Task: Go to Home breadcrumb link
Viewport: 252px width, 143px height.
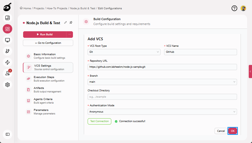Action: [x=27, y=8]
